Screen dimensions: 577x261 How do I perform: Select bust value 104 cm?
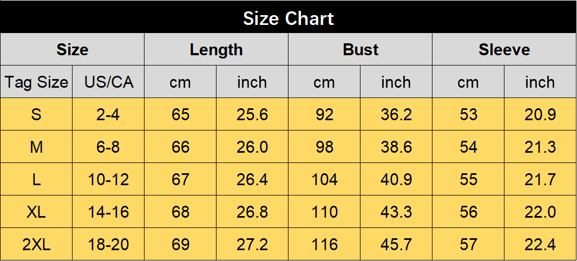[324, 179]
